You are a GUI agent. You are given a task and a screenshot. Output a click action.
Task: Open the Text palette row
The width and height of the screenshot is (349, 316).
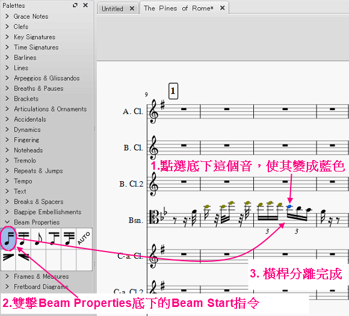pos(47,191)
